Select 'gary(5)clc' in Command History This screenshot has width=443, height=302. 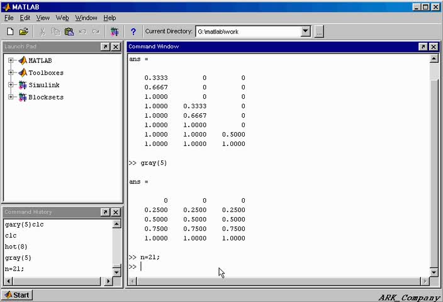[25, 225]
